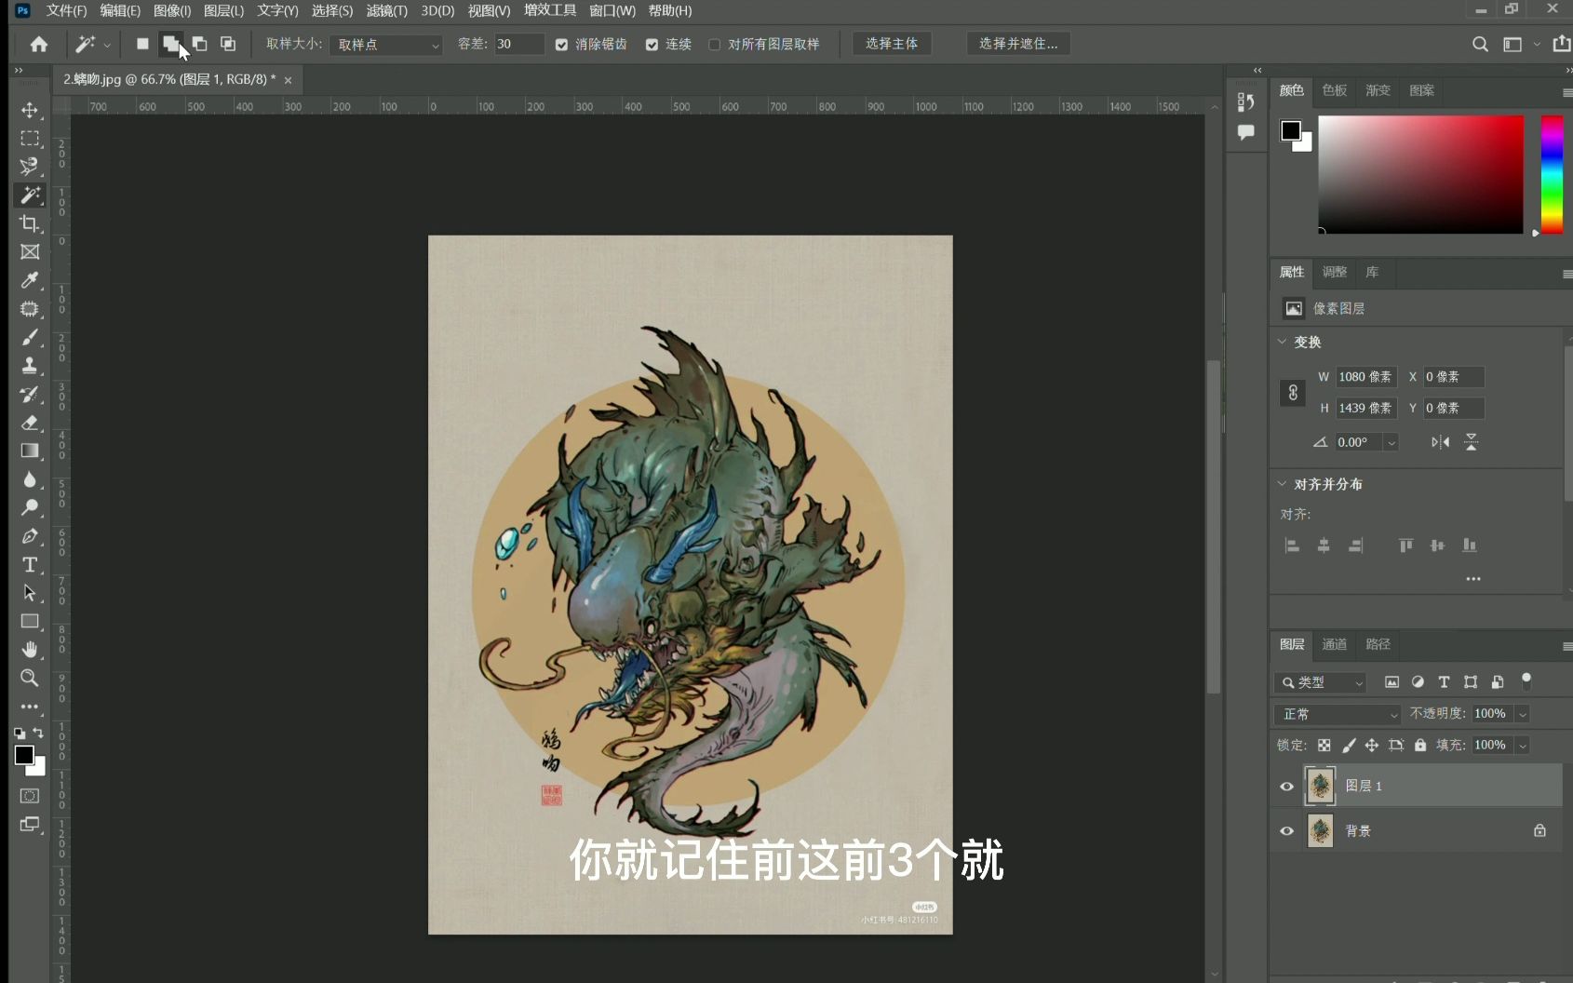
Task: Collapse the 变换 section
Action: pyautogui.click(x=1282, y=342)
